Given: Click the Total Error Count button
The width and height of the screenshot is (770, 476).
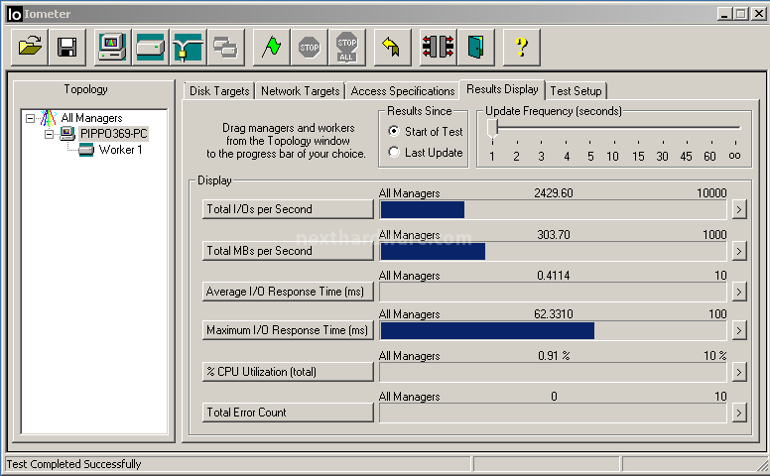Looking at the screenshot, I should tap(288, 413).
